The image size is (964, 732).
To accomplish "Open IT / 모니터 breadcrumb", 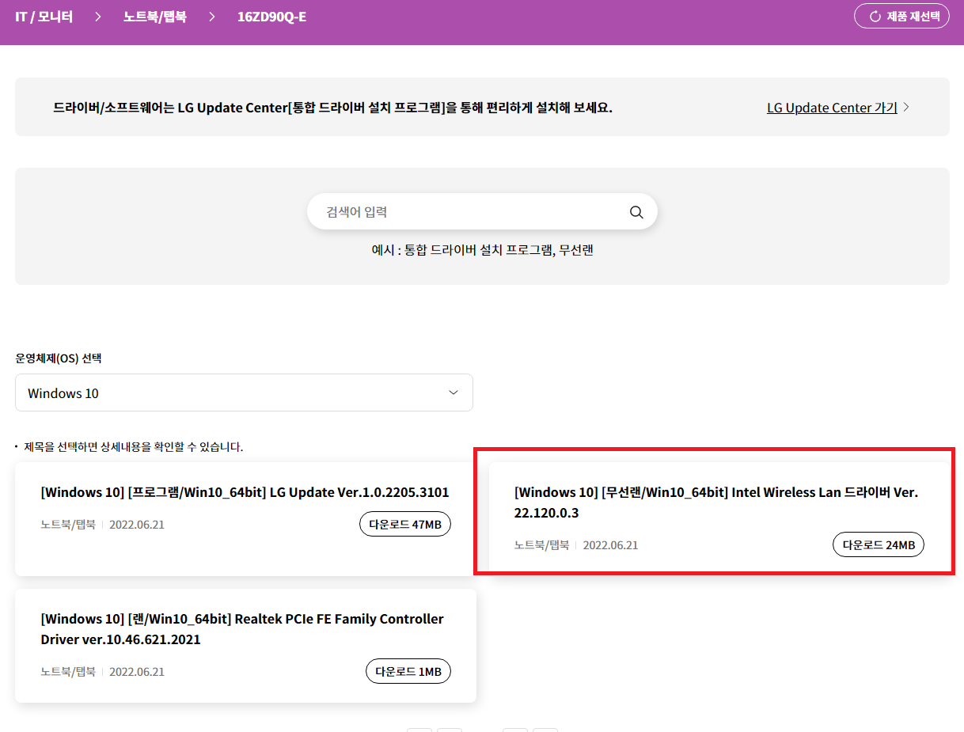I will [x=44, y=16].
